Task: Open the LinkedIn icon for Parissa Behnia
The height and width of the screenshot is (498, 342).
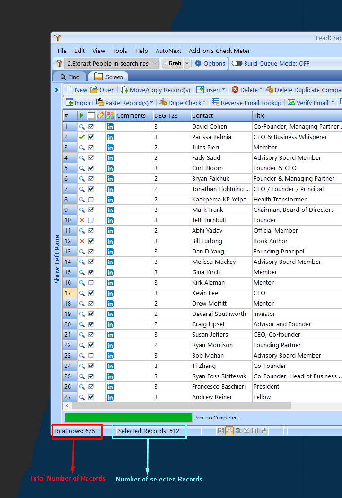Action: tap(110, 137)
